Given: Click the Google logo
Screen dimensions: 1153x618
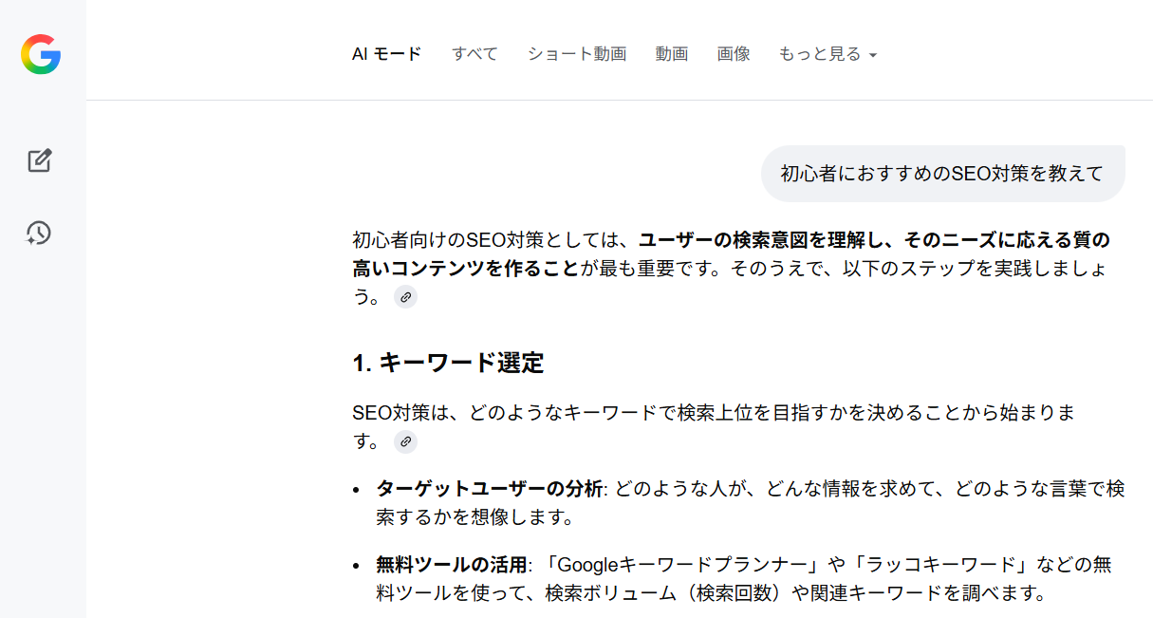Looking at the screenshot, I should point(41,54).
